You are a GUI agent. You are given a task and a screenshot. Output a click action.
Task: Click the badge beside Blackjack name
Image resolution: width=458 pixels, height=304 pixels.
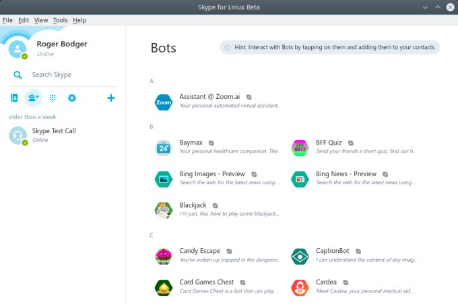point(216,205)
